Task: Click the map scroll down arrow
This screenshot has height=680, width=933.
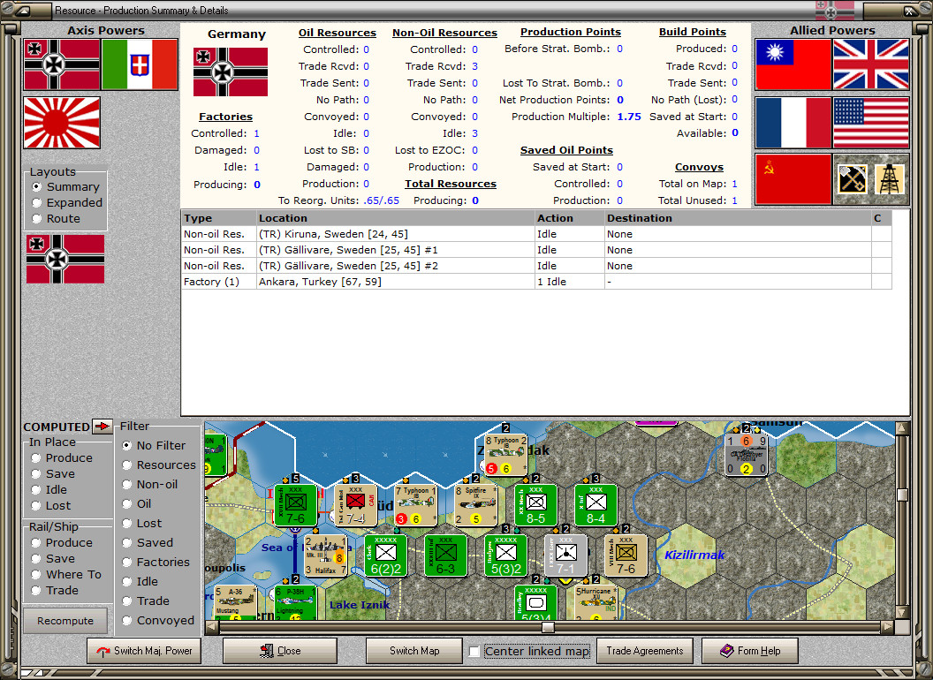Action: coord(902,612)
